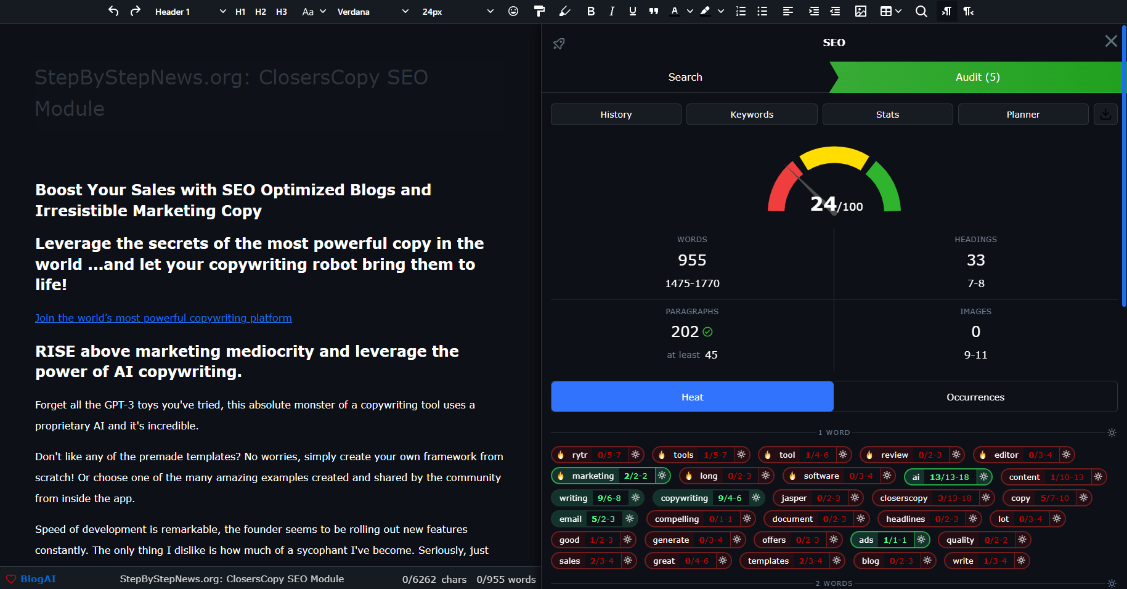Screen dimensions: 1127x589
Task: Expand the text color options arrow
Action: (x=690, y=11)
